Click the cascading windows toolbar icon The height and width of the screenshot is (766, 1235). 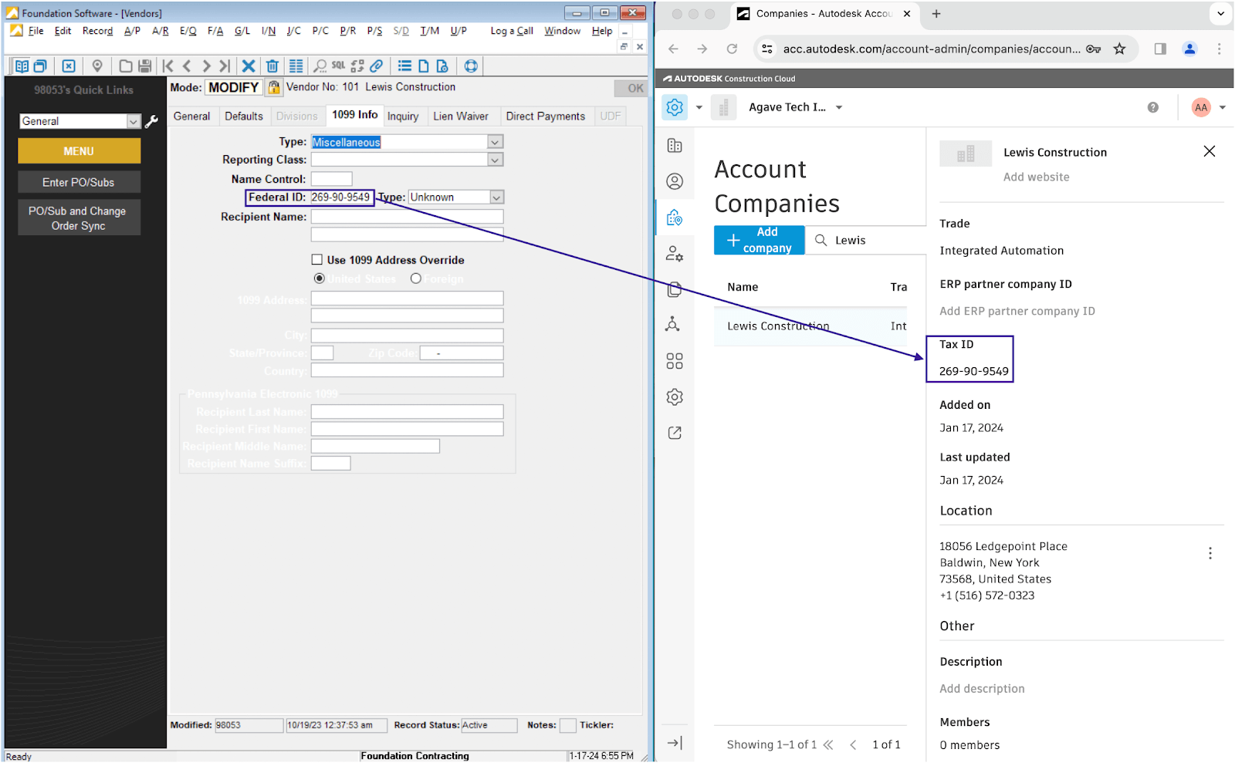[x=40, y=66]
